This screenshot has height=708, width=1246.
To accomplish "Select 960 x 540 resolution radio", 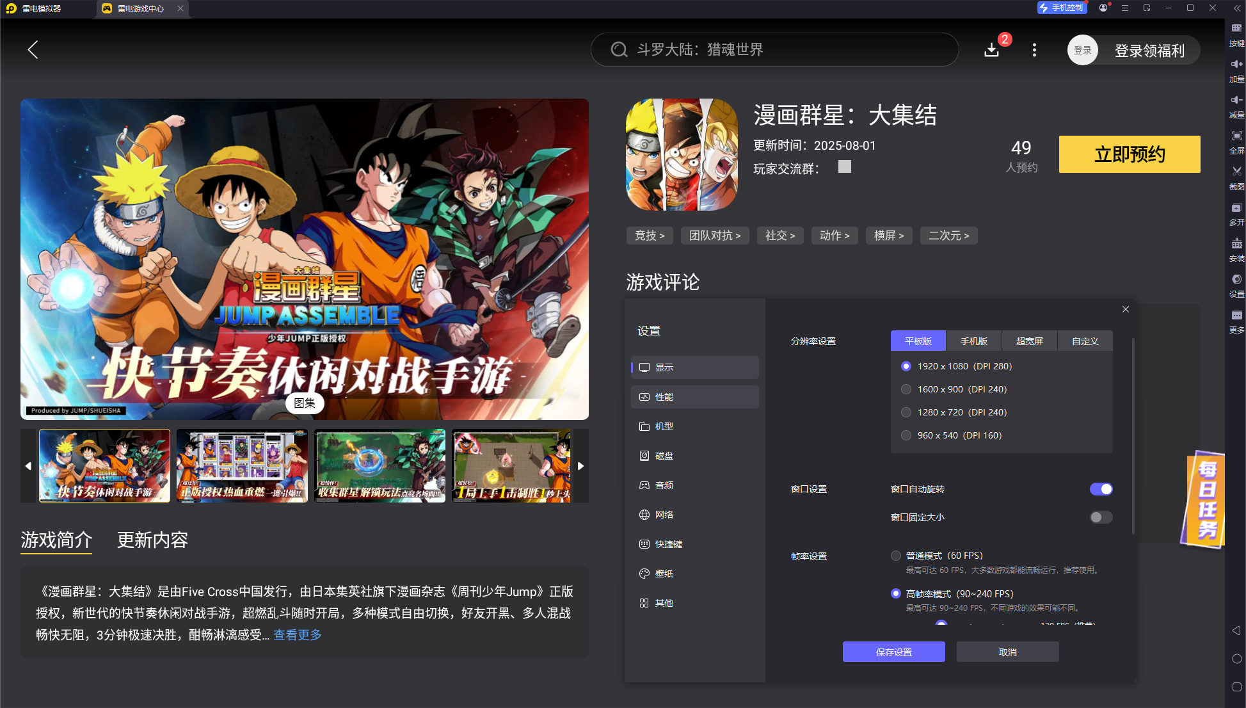I will pyautogui.click(x=906, y=435).
